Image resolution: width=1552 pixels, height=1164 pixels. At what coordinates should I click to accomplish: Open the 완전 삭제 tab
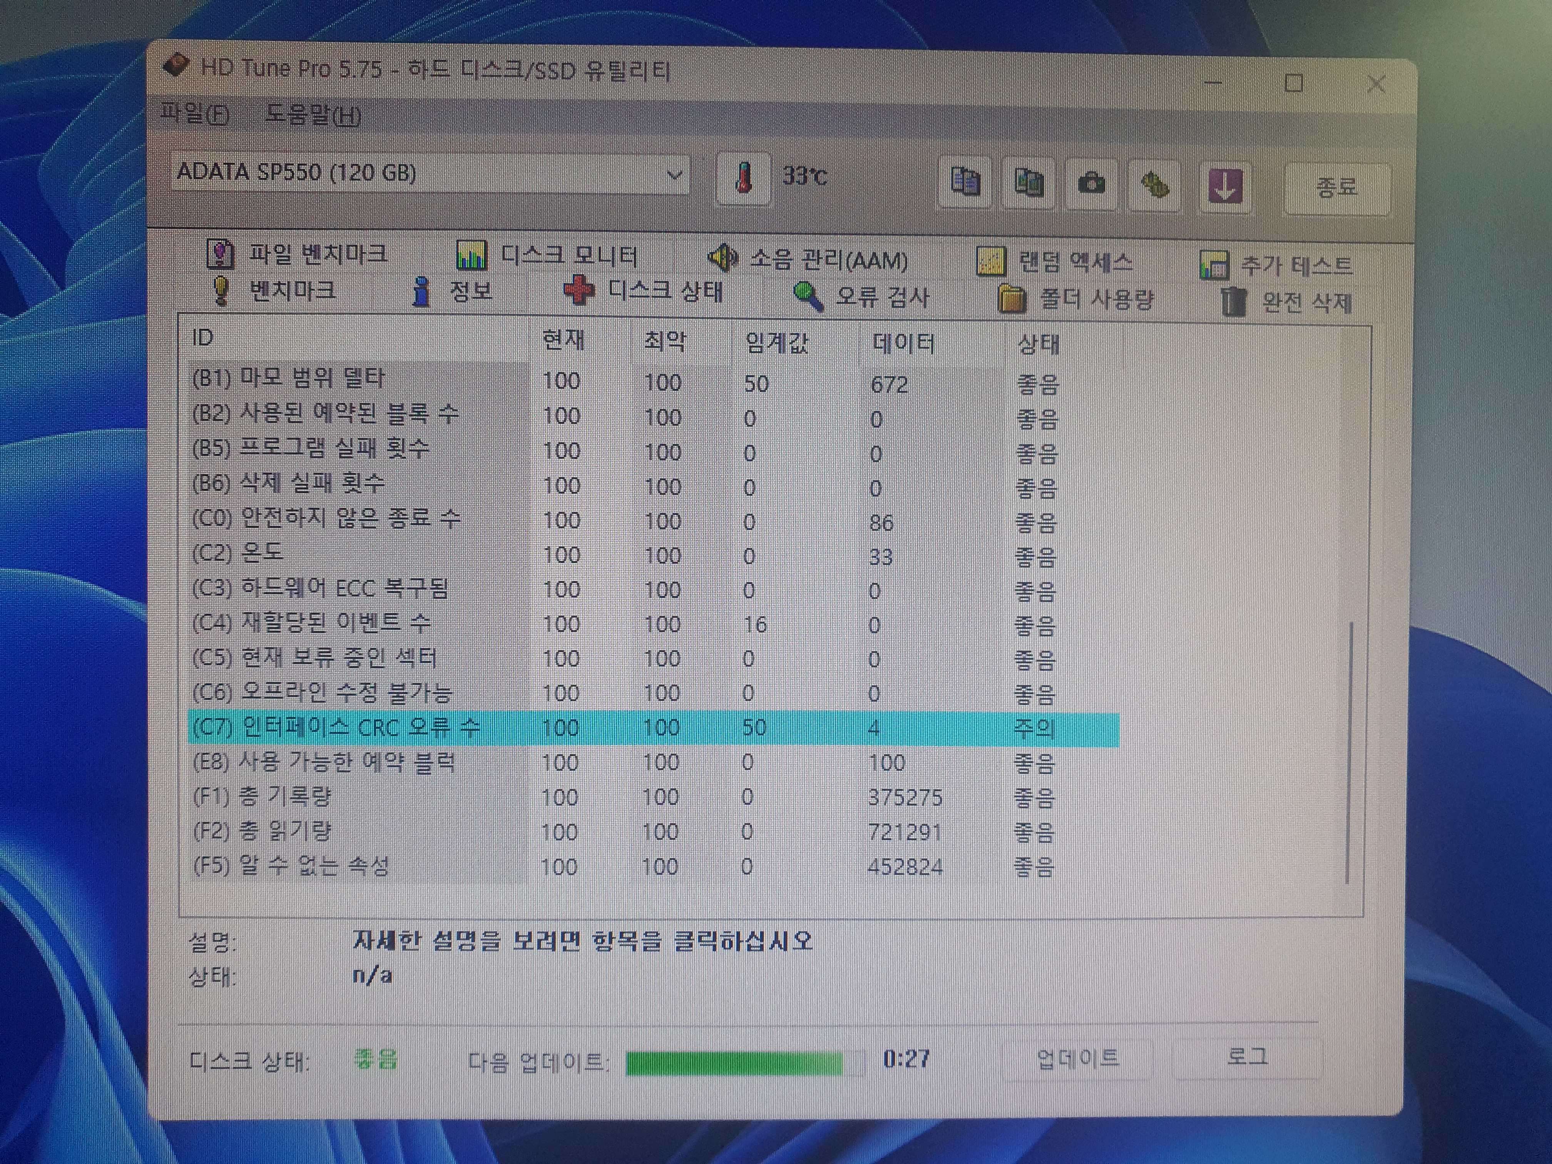1287,303
